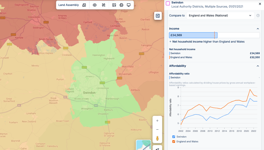This screenshot has width=264, height=150.
Task: Toggle the pink square next to Swindon heading
Action: coord(168,3)
